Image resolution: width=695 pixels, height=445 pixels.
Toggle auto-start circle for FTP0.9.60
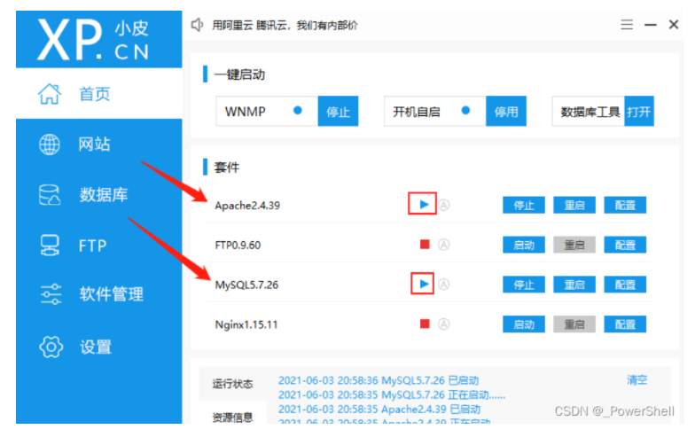pos(443,245)
